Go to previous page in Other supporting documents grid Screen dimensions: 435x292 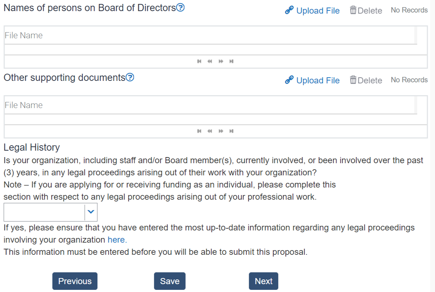click(210, 131)
